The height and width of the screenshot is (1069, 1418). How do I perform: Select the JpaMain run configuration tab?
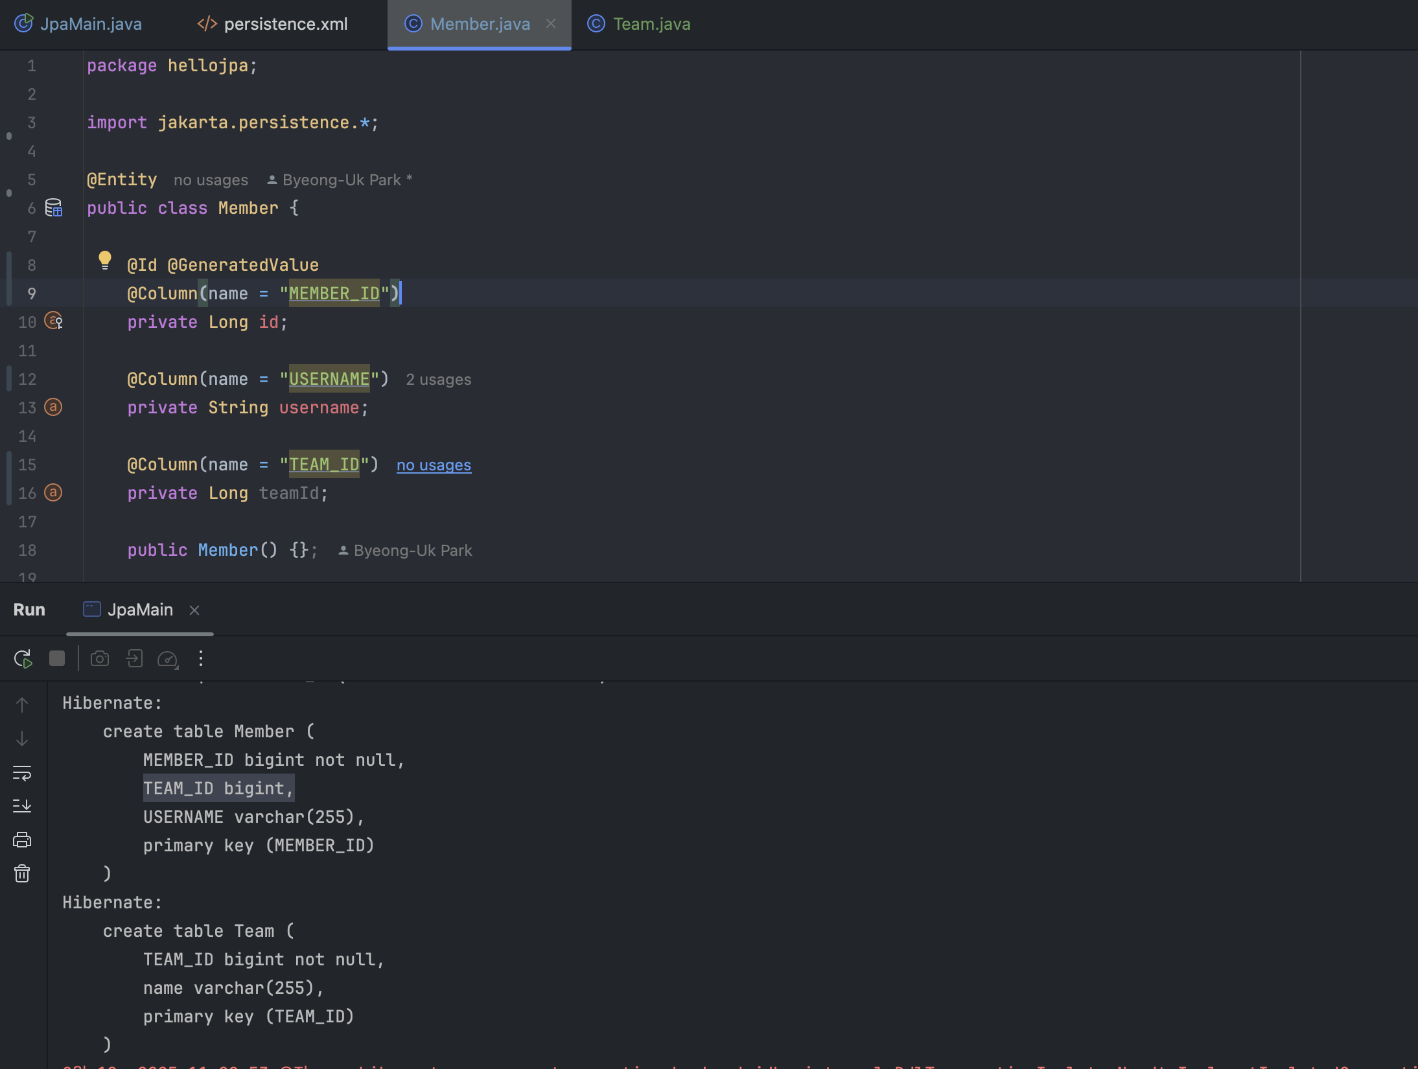coord(140,610)
